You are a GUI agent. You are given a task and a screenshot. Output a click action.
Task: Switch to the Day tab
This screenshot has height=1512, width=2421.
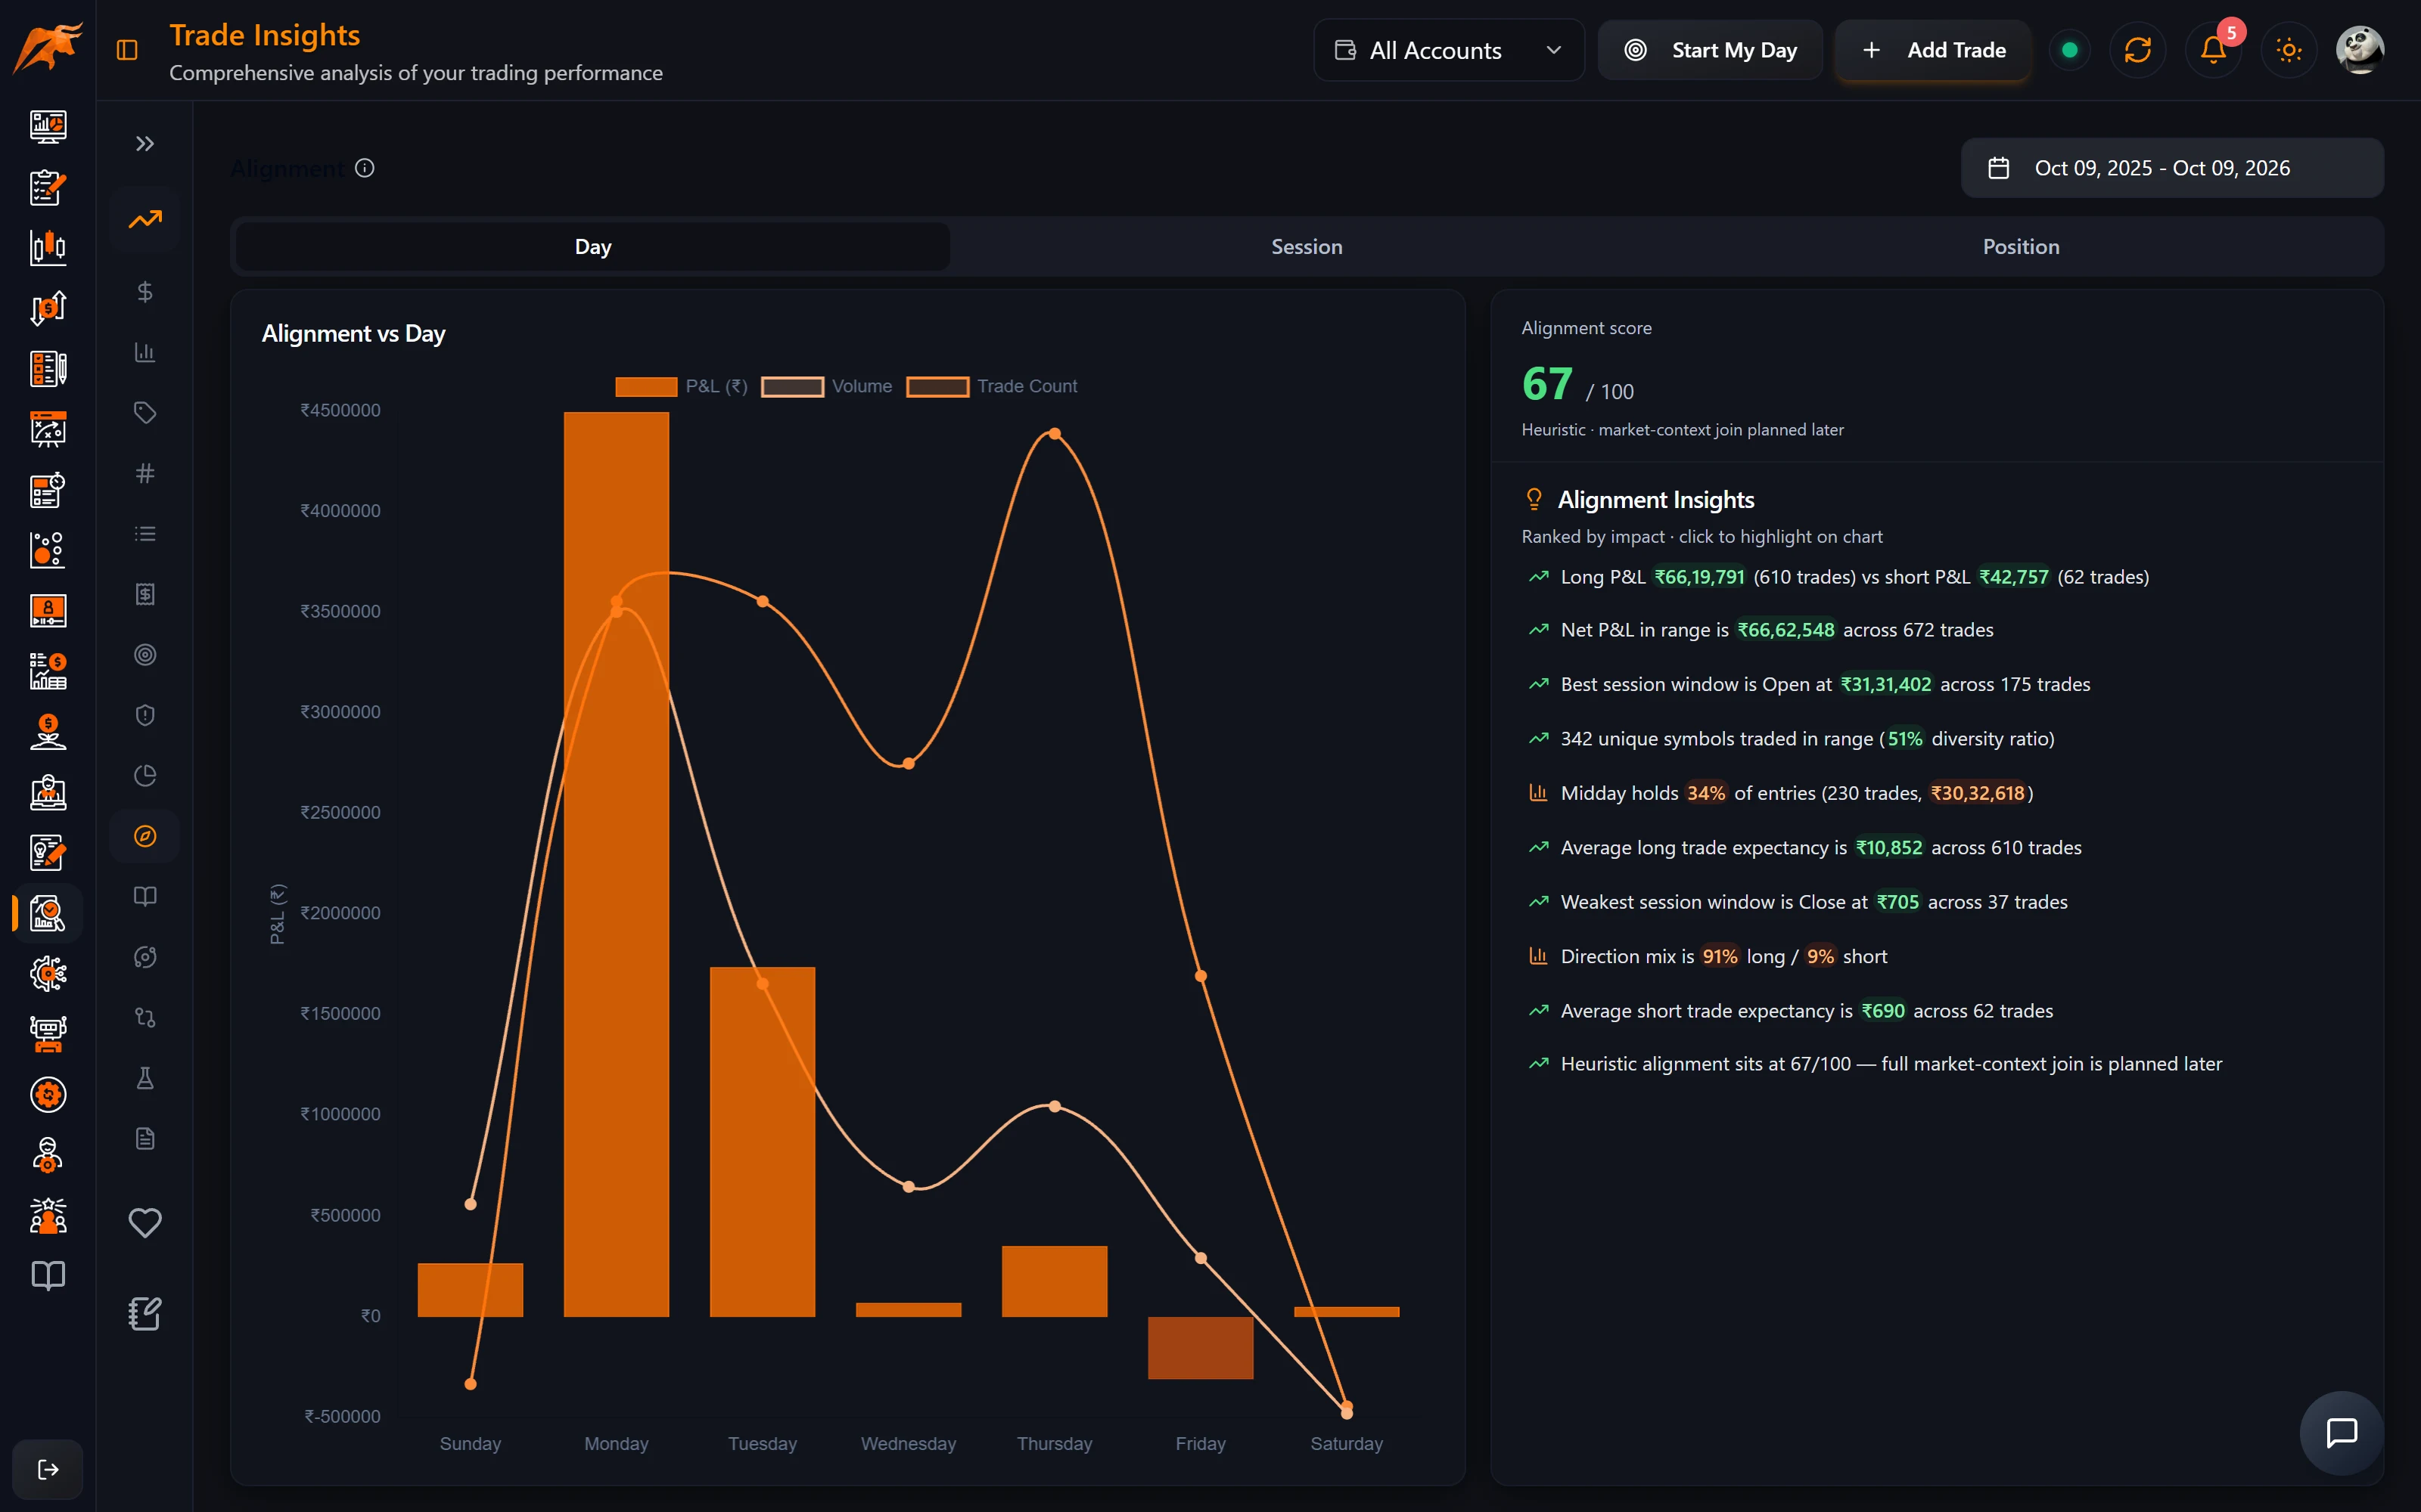coord(593,246)
